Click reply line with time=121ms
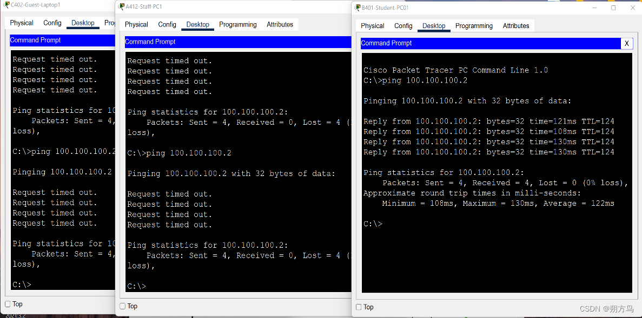Screen dimensions: 642x318 489,121
